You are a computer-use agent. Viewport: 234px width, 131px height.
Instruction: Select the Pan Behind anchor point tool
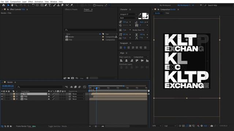[x=37, y=5]
